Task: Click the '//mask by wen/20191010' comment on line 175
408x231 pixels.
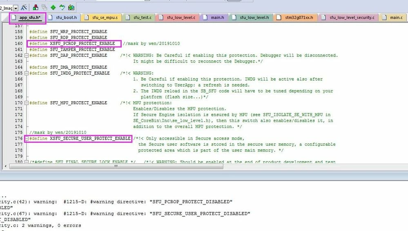Action: coord(58,133)
